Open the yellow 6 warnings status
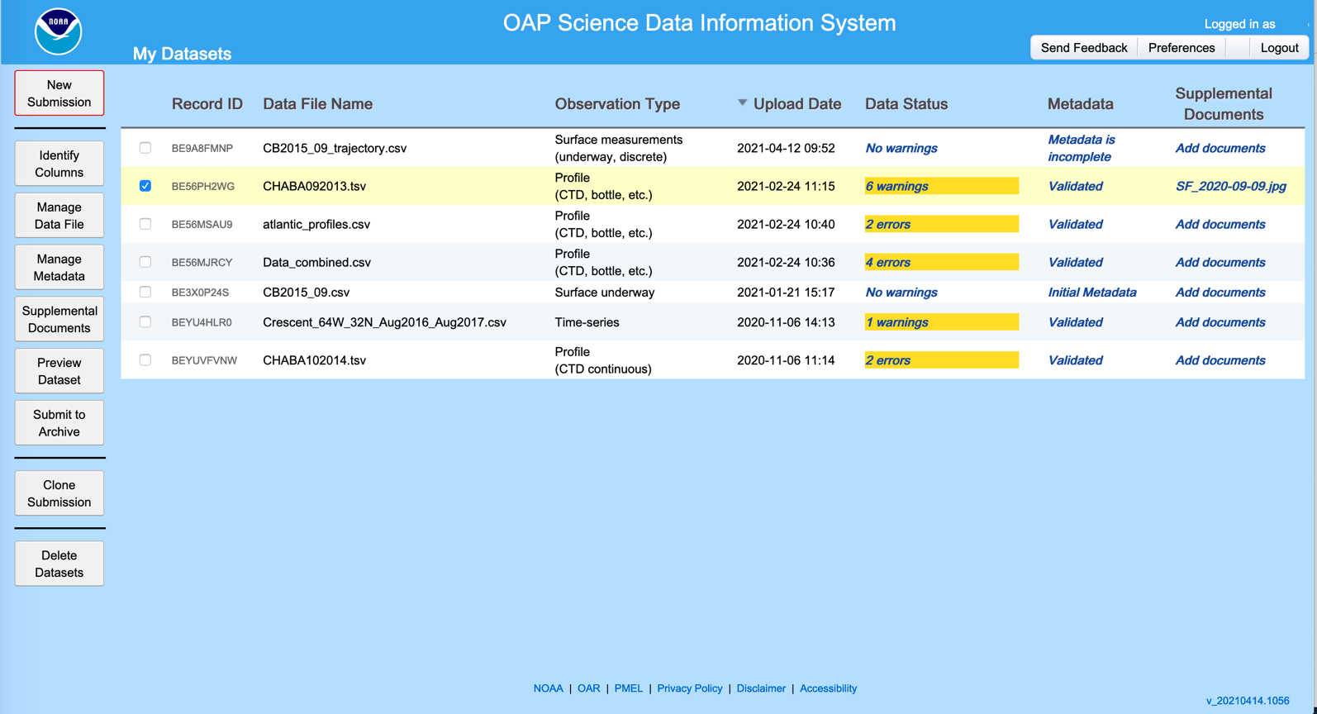The image size is (1317, 714). [897, 187]
